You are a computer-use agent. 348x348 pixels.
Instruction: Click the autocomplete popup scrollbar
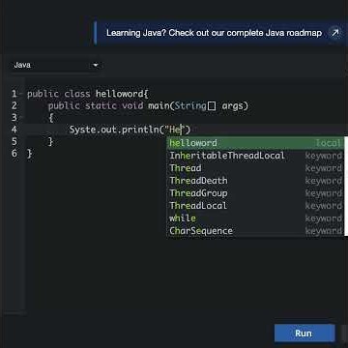click(346, 187)
